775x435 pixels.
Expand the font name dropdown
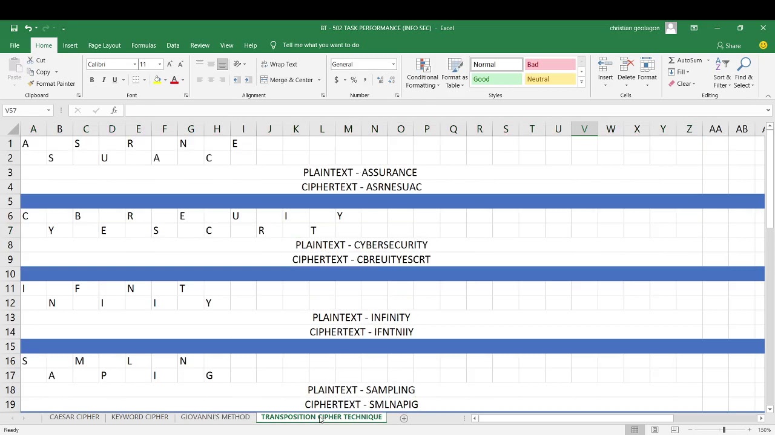134,65
